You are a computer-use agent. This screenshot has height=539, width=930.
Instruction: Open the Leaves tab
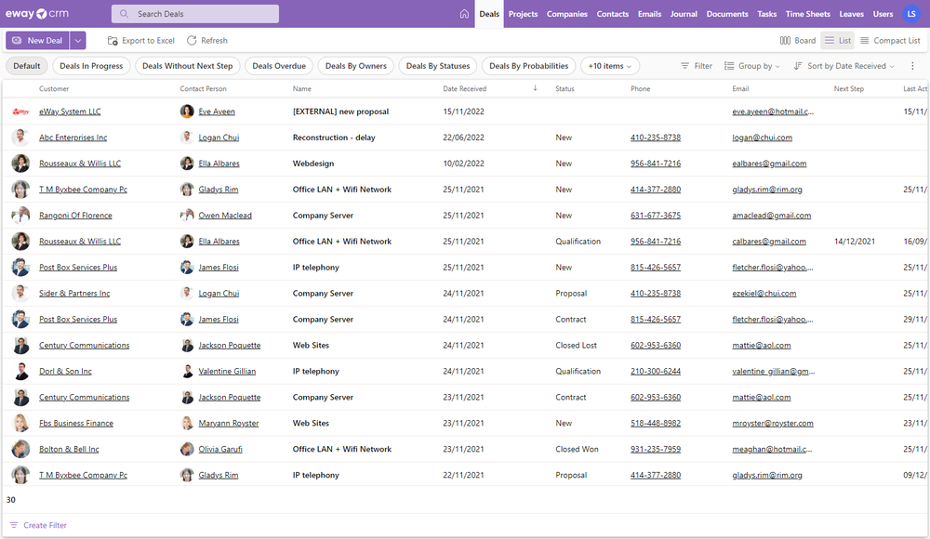[x=851, y=14]
